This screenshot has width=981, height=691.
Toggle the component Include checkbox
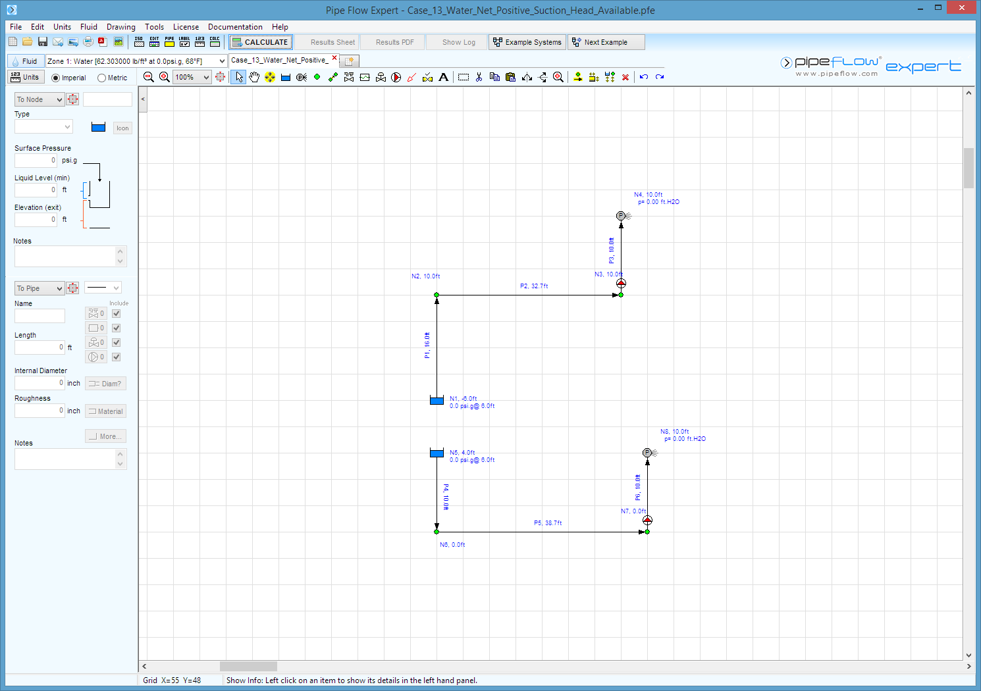(x=117, y=328)
